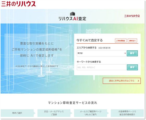The image size is (146, 120).
Task: Click the ご所有マンションの推定成約価格 text line
Action: [37, 50]
